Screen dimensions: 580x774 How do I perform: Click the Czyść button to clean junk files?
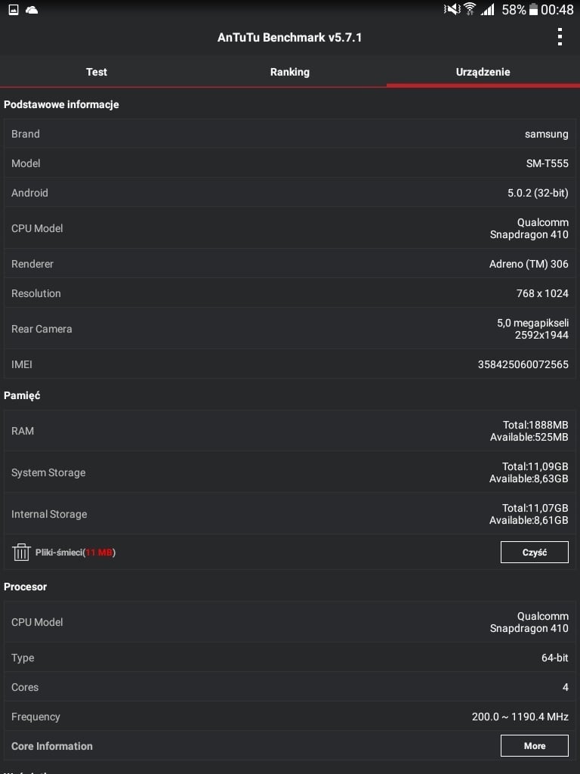535,553
